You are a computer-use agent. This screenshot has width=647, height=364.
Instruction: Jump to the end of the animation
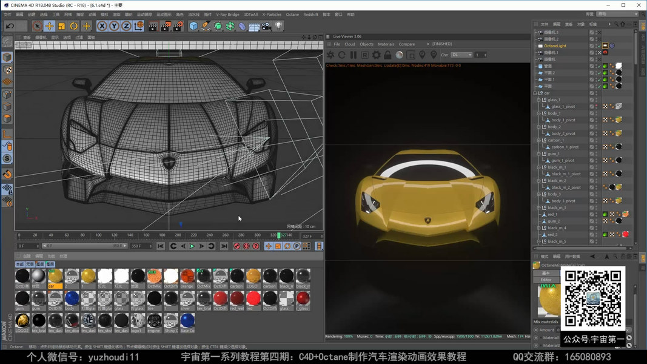click(224, 246)
